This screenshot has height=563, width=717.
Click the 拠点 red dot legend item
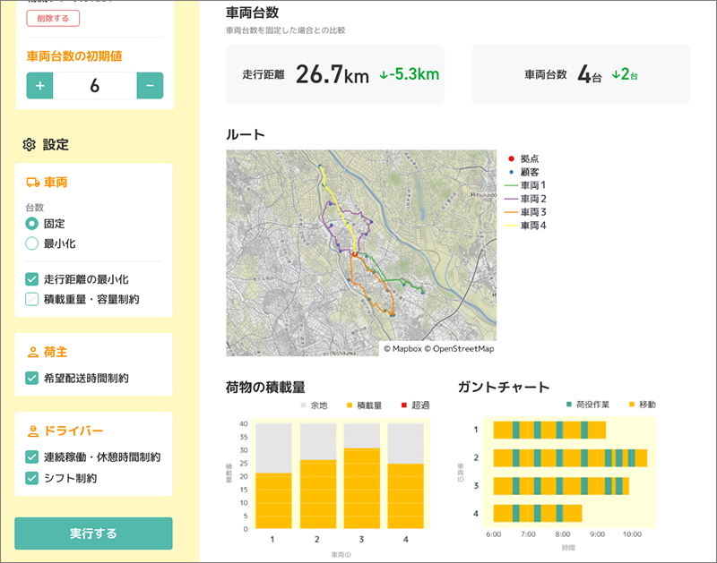click(523, 159)
